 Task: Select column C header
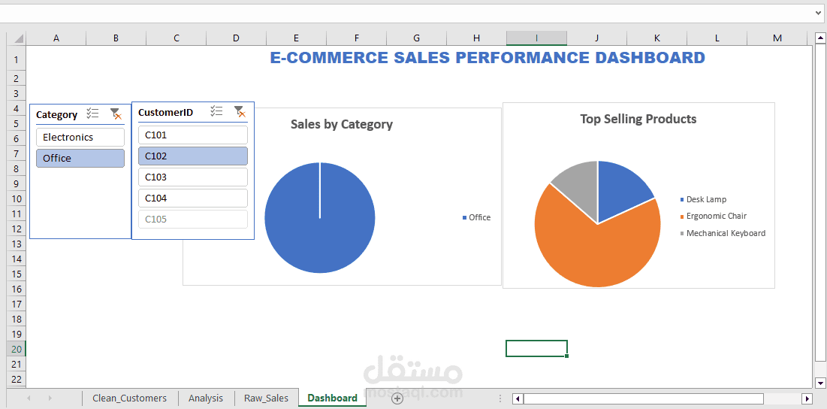[177, 38]
